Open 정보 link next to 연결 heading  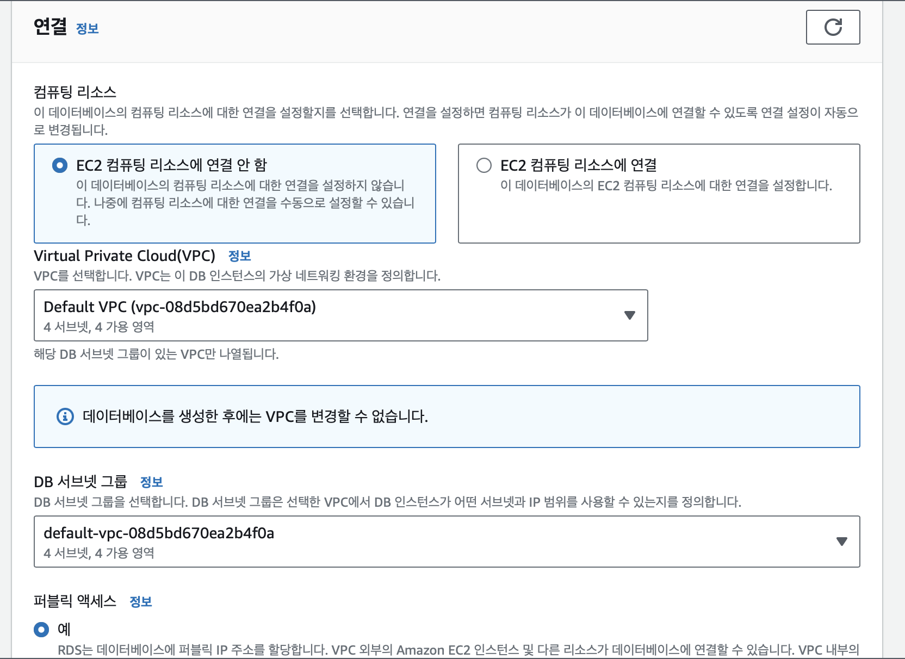coord(88,28)
